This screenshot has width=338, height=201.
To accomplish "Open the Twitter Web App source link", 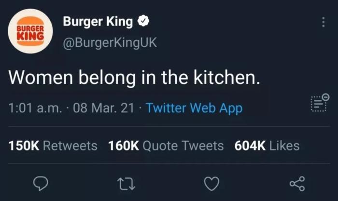I will coord(194,108).
